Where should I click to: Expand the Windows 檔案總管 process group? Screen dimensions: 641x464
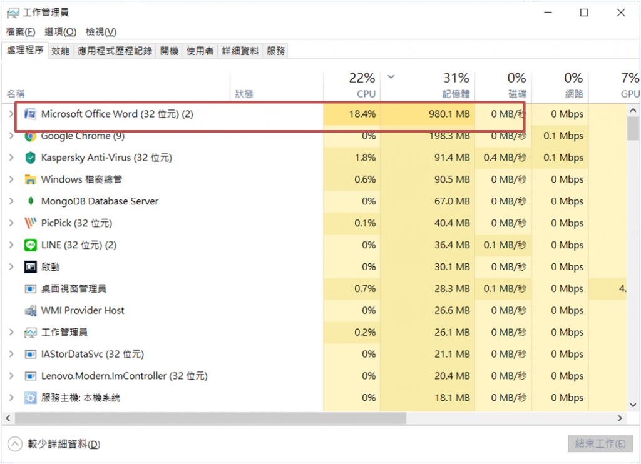[11, 179]
